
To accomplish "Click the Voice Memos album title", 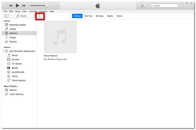I will 51,56.
